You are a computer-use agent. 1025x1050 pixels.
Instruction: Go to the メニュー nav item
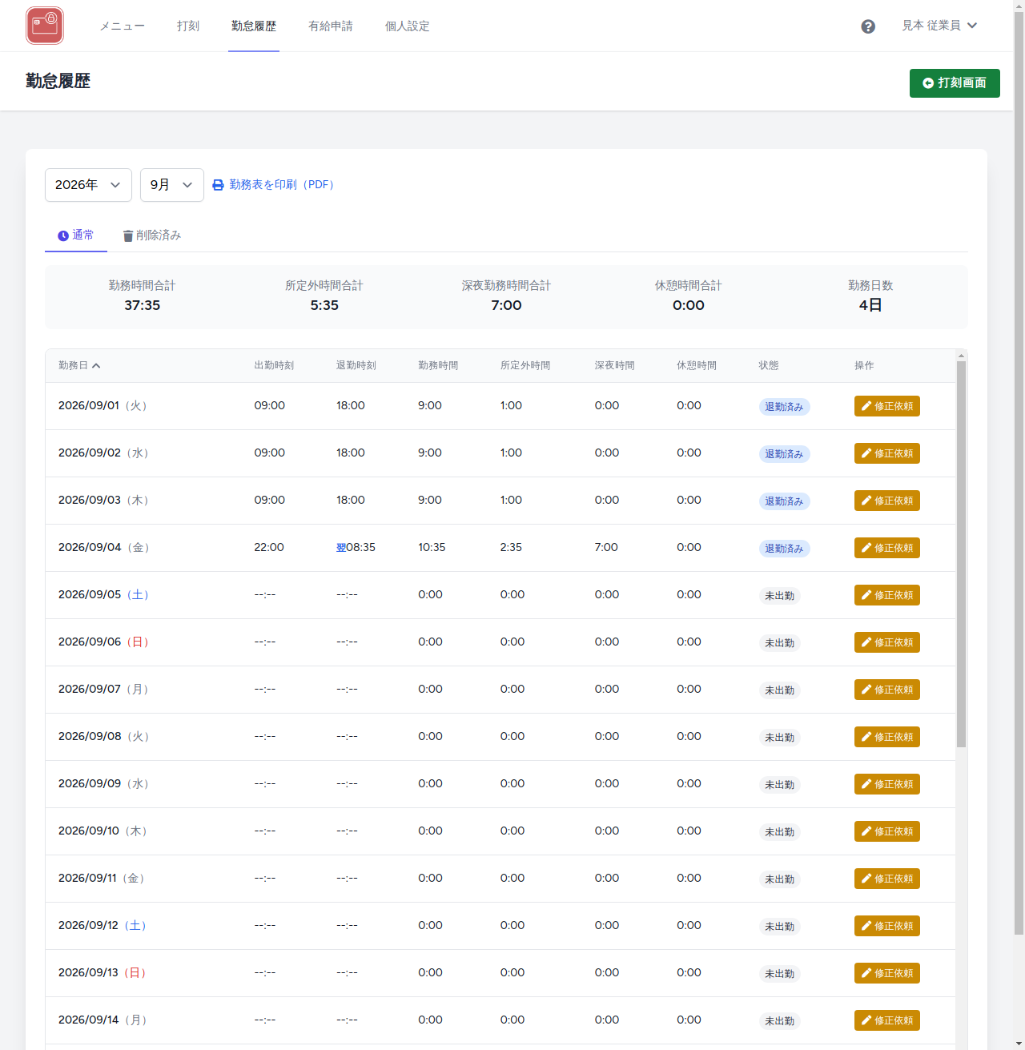(x=123, y=26)
